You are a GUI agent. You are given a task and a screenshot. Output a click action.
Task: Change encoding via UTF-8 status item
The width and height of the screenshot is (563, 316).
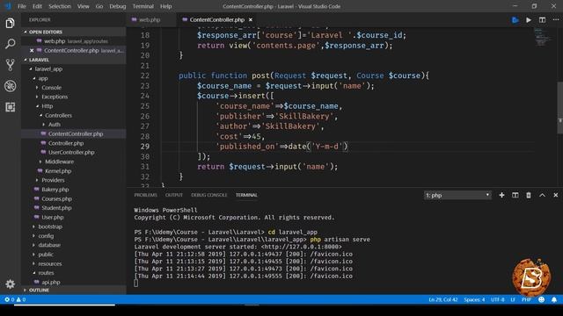pos(497,299)
